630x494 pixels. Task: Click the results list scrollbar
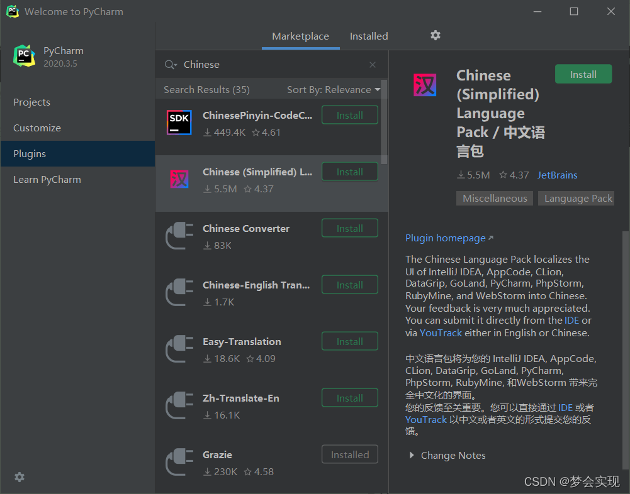[x=384, y=121]
